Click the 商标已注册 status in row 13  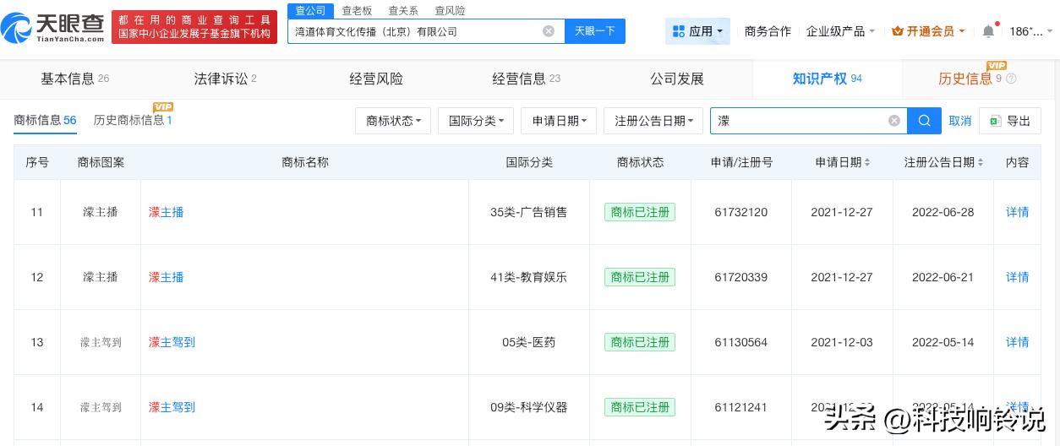(640, 342)
